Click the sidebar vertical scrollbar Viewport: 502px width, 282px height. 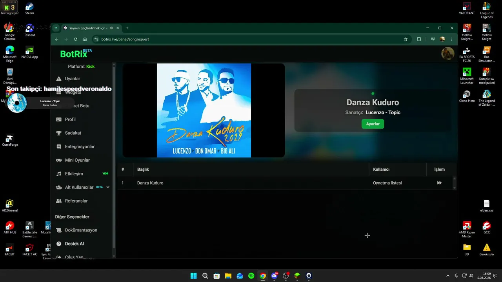[114, 157]
